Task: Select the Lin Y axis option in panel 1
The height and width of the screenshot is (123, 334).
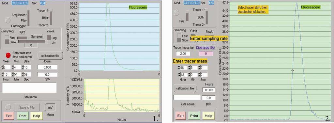Action: pyautogui.click(x=49, y=42)
